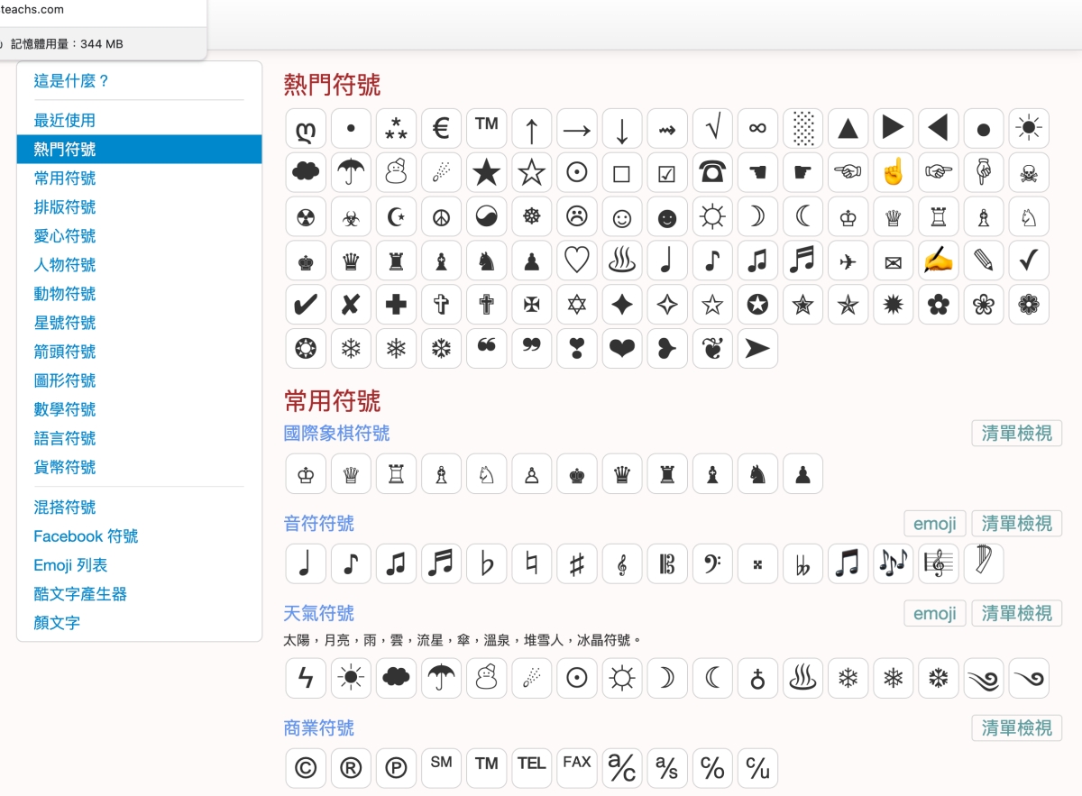Choose the circled P symbol
This screenshot has height=796, width=1082.
coord(396,768)
